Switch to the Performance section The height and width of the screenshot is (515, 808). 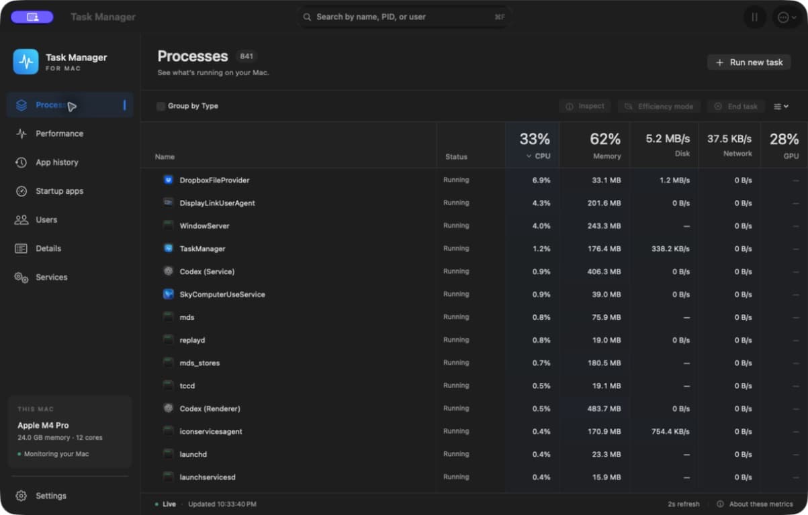point(70,133)
